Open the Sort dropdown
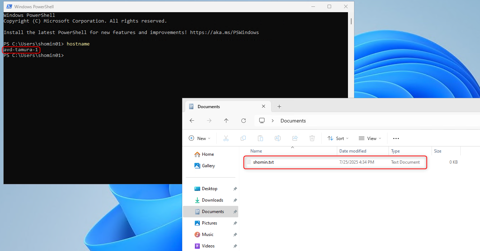Screen dimensions: 480x251 click(338, 138)
